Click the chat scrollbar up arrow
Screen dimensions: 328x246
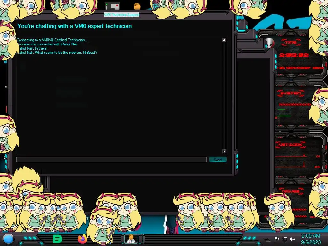224,40
